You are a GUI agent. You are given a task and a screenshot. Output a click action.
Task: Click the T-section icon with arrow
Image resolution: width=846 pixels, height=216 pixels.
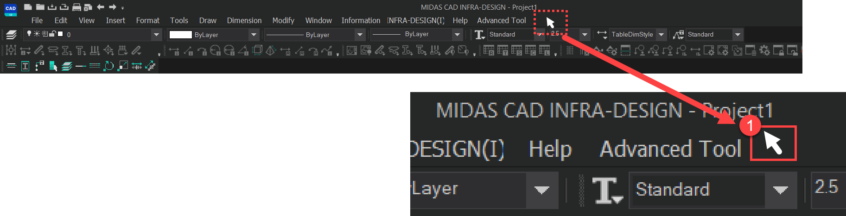point(81,50)
